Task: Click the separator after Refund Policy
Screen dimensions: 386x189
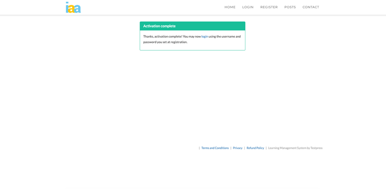Action: click(x=266, y=148)
